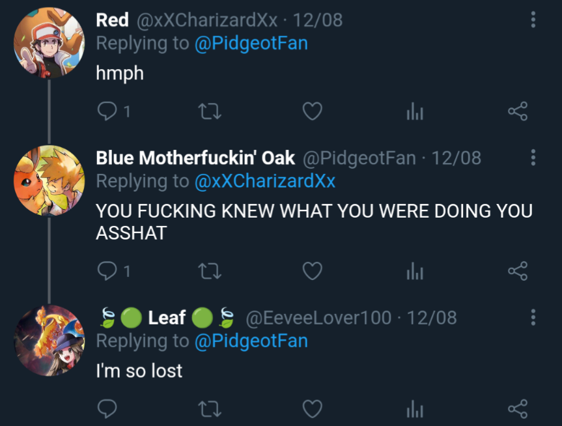The height and width of the screenshot is (426, 562).
Task: View analytics for Blue Oak's tweet
Action: click(x=415, y=271)
